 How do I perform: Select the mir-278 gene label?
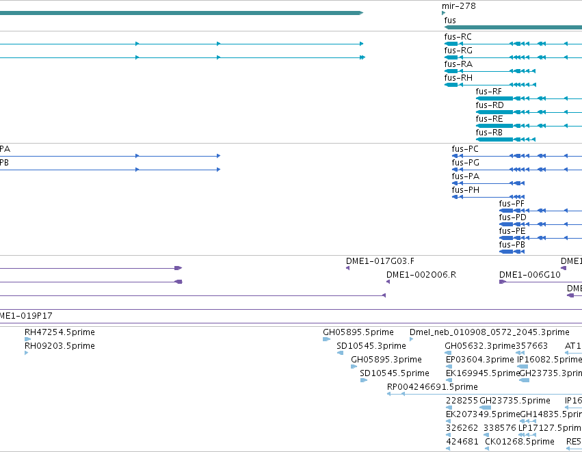point(458,6)
